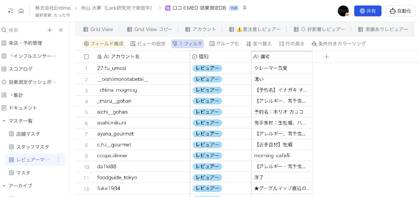Select 店舗マスタ table
Screen dimensions: 419x197
(x=24, y=134)
